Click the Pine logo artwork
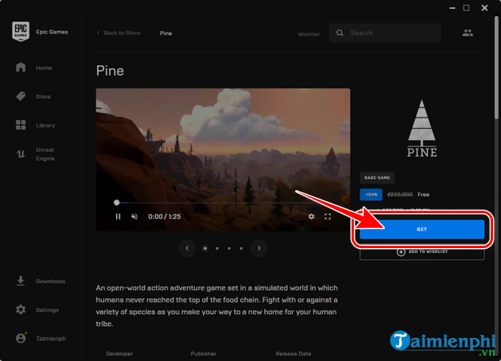This screenshot has height=361, width=501. [x=421, y=129]
